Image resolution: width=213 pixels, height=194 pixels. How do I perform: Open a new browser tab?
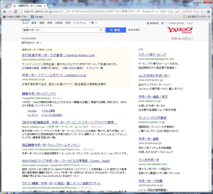(51, 6)
